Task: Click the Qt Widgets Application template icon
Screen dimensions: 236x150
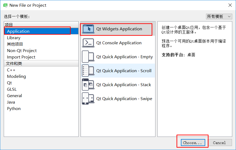Action: [88, 29]
